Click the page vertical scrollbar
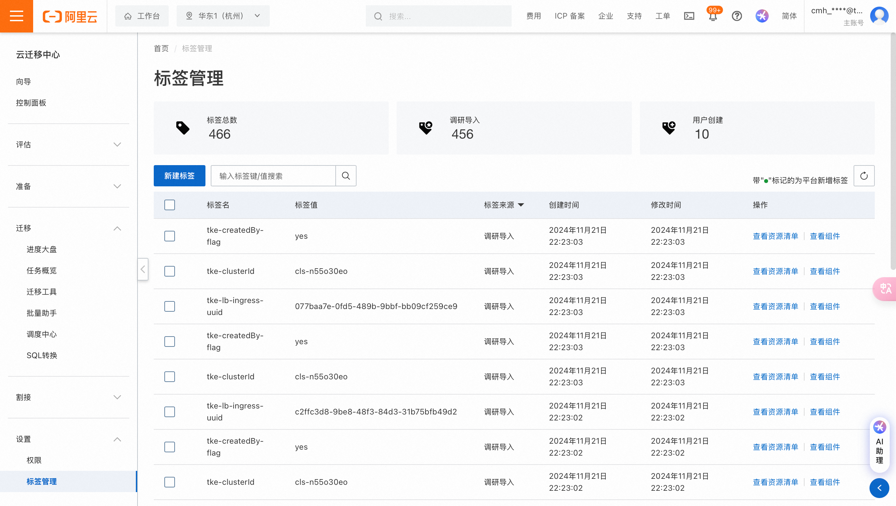The height and width of the screenshot is (506, 896). (x=893, y=152)
